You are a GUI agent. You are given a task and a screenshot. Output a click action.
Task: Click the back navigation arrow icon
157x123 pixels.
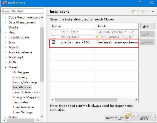pyautogui.click(x=133, y=11)
